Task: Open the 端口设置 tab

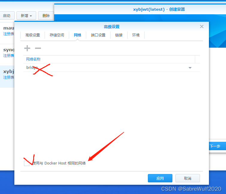Action: (98, 35)
